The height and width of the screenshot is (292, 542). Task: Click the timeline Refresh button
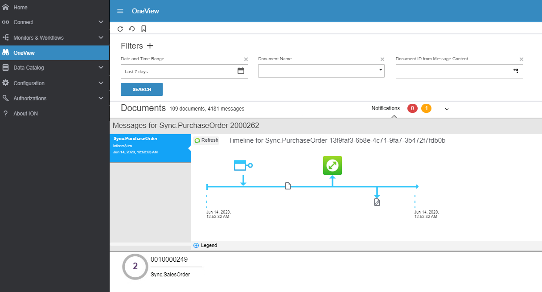point(206,140)
